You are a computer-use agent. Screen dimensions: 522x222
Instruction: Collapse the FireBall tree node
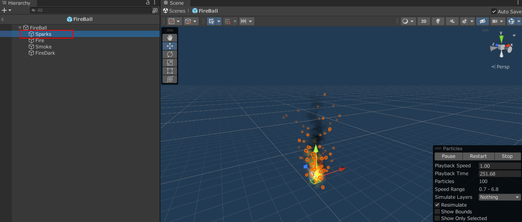(20, 28)
